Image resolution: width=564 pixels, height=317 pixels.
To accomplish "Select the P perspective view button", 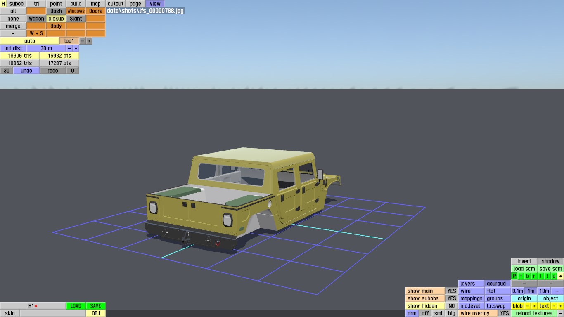I will (x=514, y=276).
